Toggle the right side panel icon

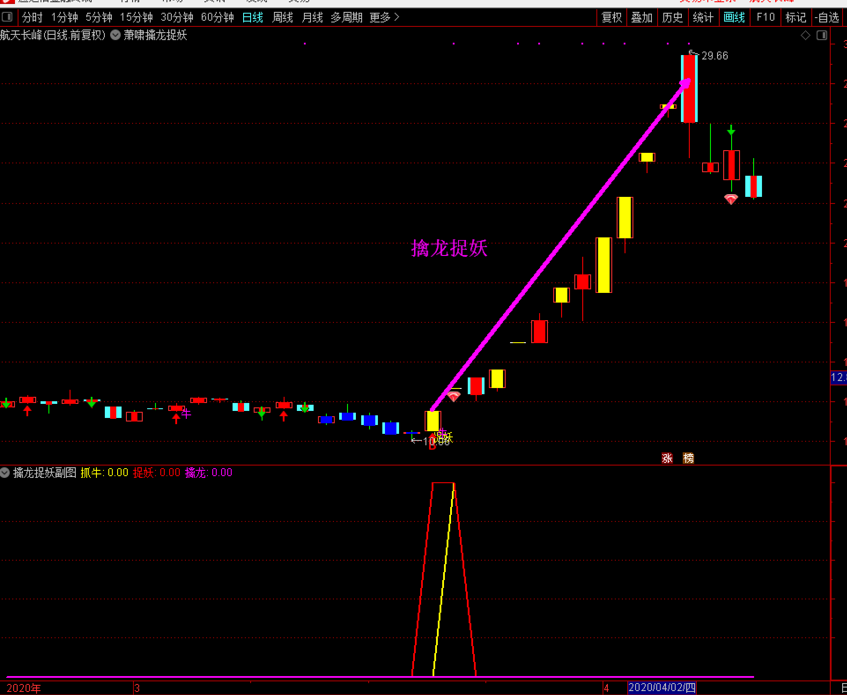point(821,35)
